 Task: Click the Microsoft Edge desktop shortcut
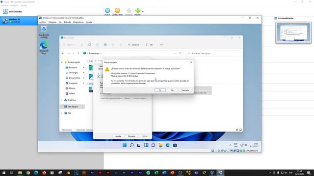click(44, 48)
